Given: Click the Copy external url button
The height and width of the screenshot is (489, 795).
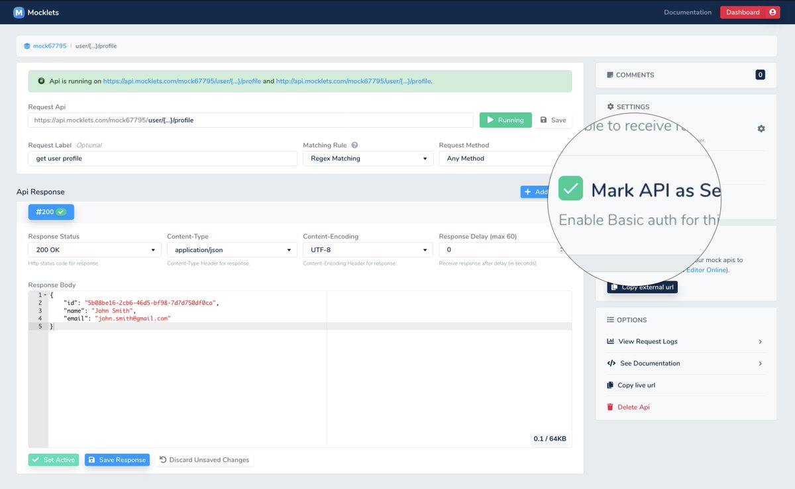Looking at the screenshot, I should tap(642, 287).
